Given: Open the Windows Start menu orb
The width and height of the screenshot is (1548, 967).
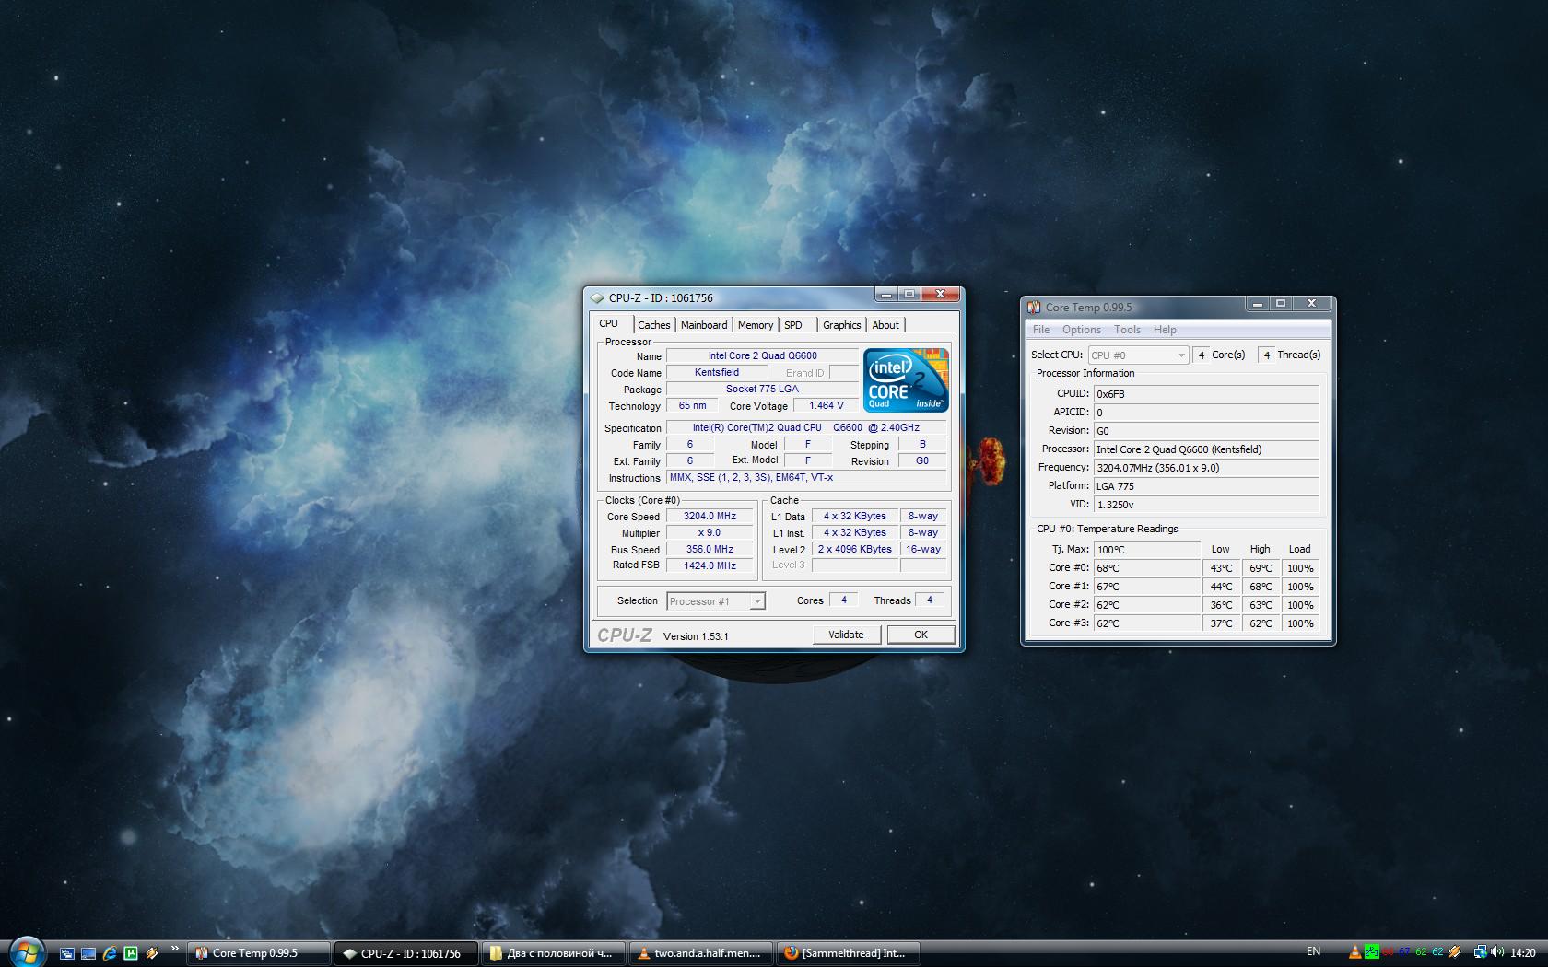Looking at the screenshot, I should 26,951.
